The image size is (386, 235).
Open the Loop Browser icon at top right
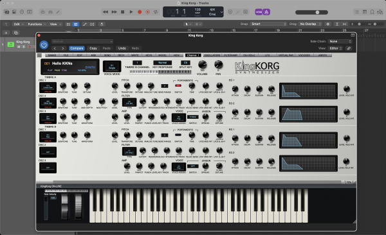pyautogui.click(x=372, y=12)
